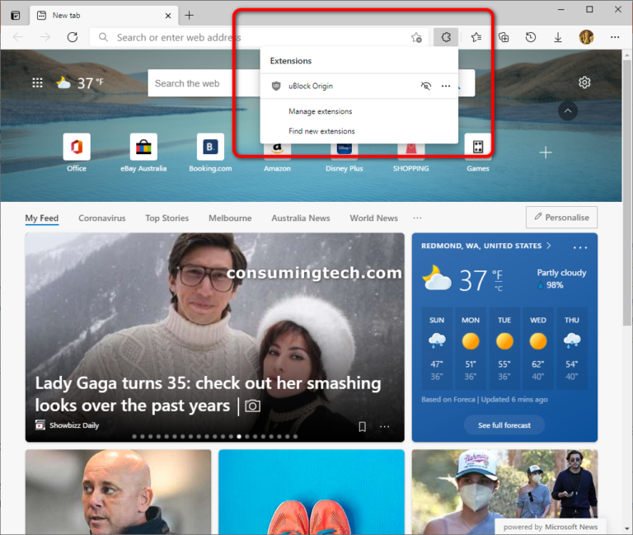This screenshot has width=633, height=535.
Task: Open browsing History icon
Action: pos(531,38)
